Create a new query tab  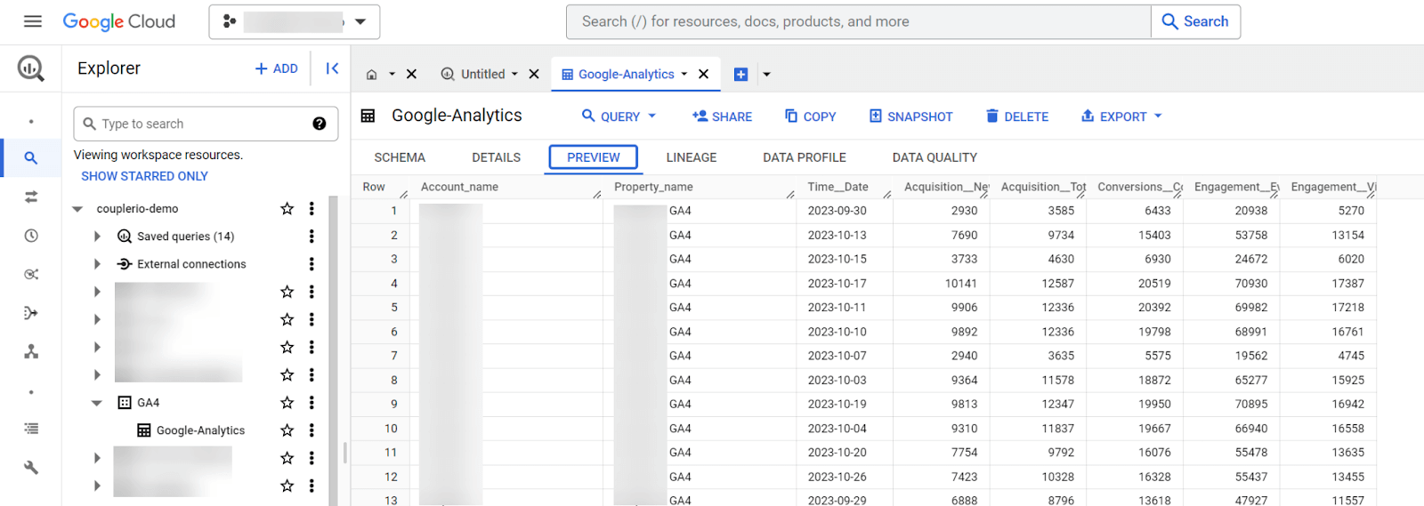(740, 75)
